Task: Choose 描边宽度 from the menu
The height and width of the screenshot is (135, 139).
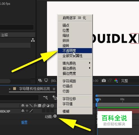Action: click(x=75, y=73)
